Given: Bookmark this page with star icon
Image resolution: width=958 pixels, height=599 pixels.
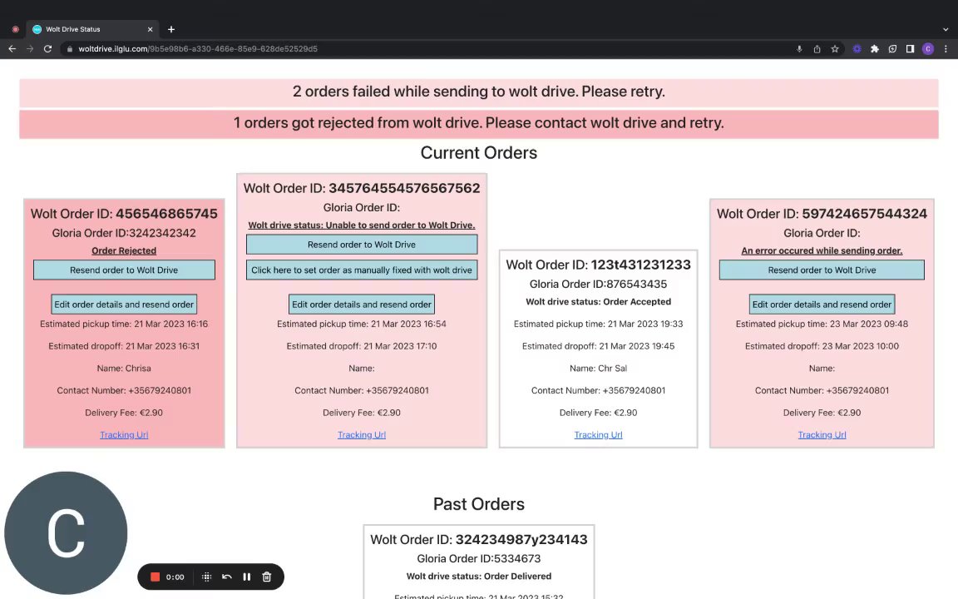Looking at the screenshot, I should tap(835, 49).
